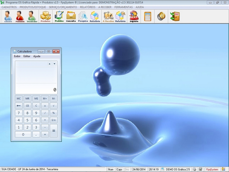Click the 3 key on the calculator

[36, 127]
